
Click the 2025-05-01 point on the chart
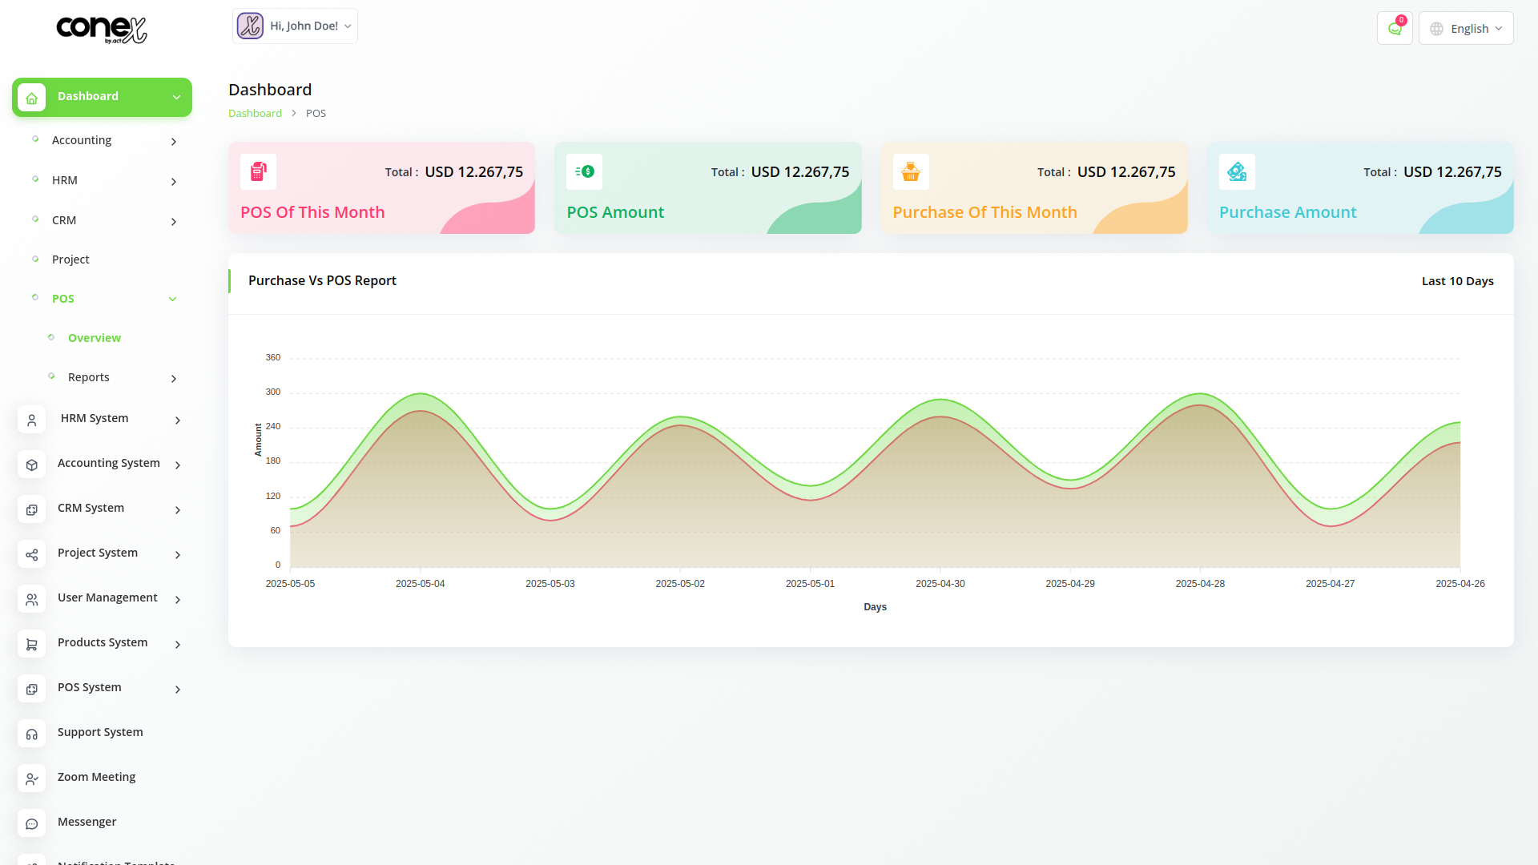[810, 485]
